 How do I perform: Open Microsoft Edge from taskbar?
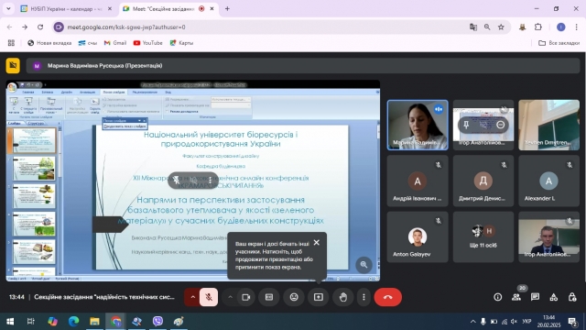click(73, 322)
